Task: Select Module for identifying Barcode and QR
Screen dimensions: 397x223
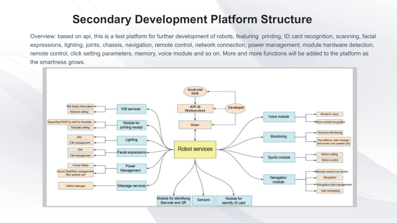Action: [174, 200]
